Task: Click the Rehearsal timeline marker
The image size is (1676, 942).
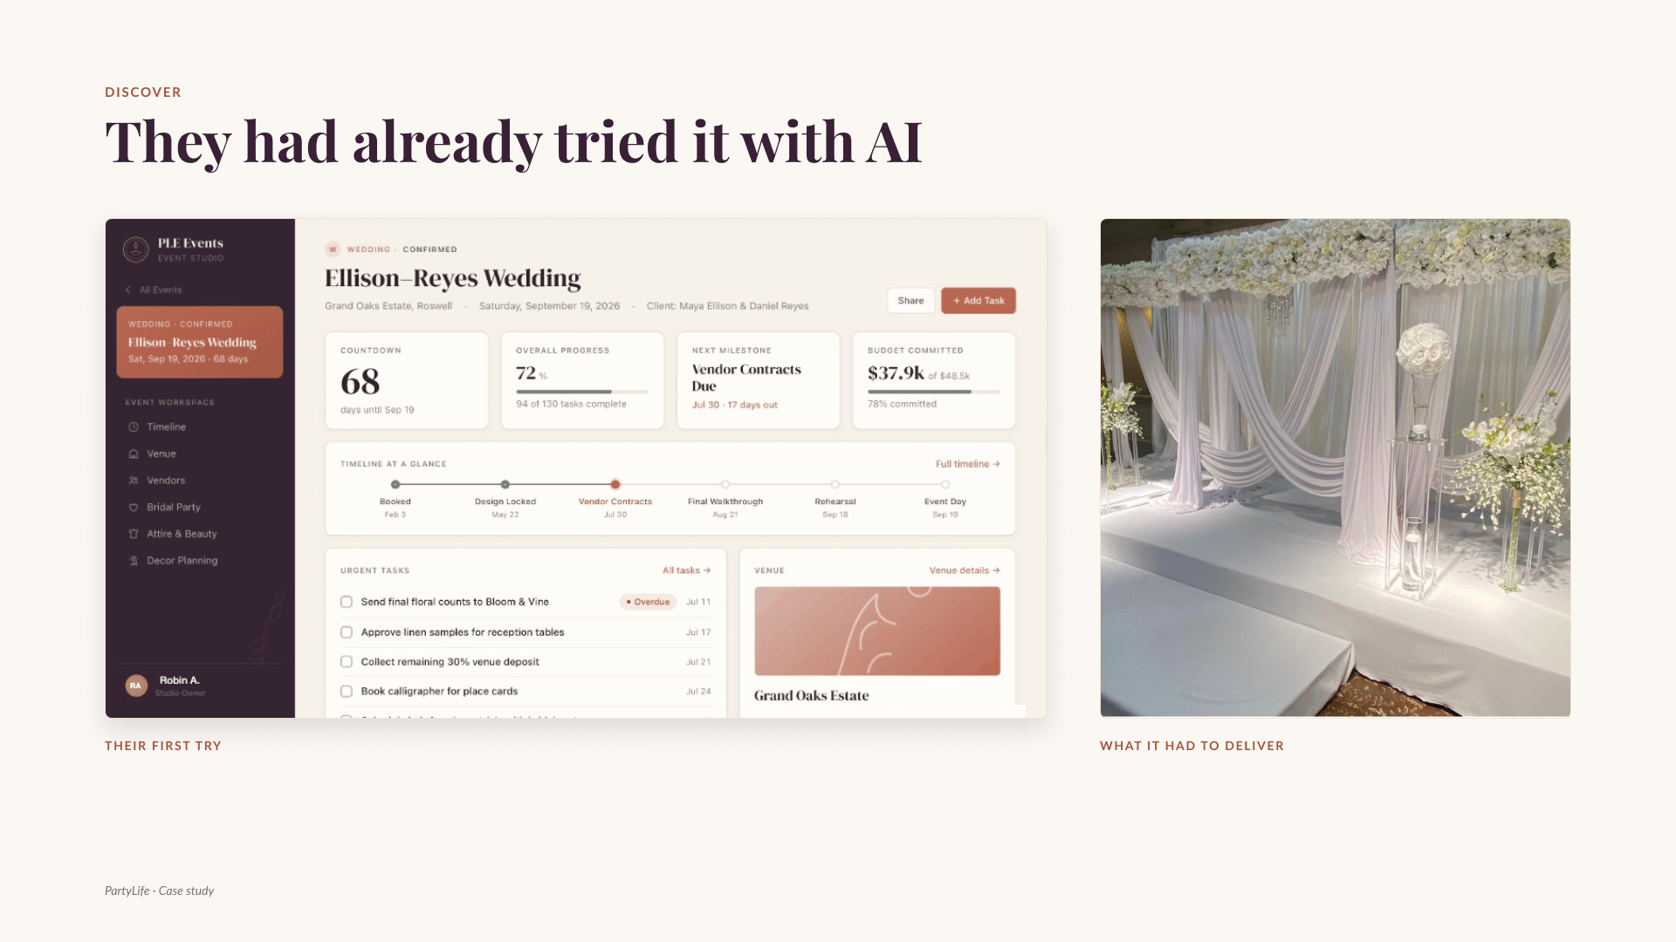Action: pyautogui.click(x=835, y=484)
